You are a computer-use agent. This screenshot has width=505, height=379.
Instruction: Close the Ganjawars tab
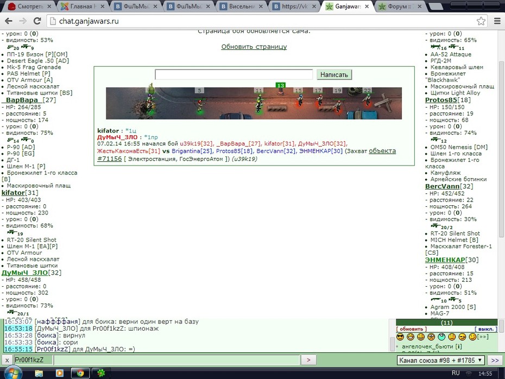[367, 7]
